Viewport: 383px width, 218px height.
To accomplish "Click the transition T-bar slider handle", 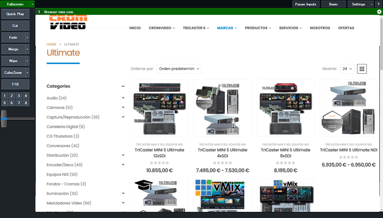I will [4, 119].
